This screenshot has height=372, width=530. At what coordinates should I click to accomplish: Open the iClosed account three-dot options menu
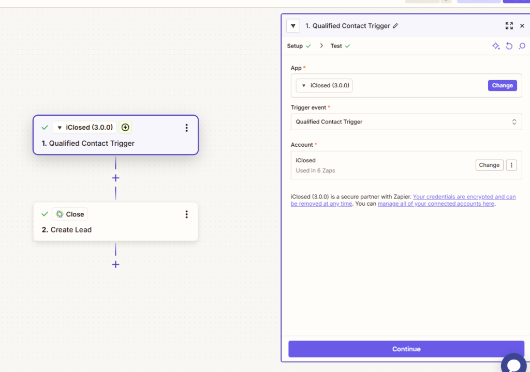pos(511,165)
